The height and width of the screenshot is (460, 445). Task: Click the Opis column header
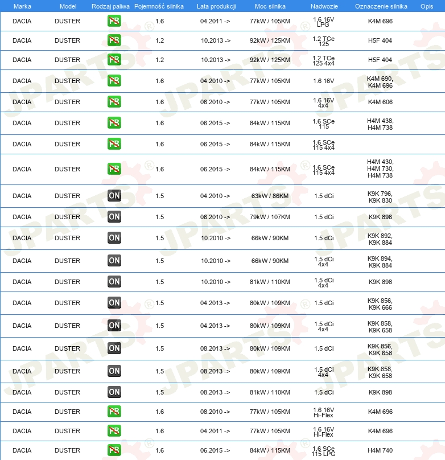click(427, 6)
